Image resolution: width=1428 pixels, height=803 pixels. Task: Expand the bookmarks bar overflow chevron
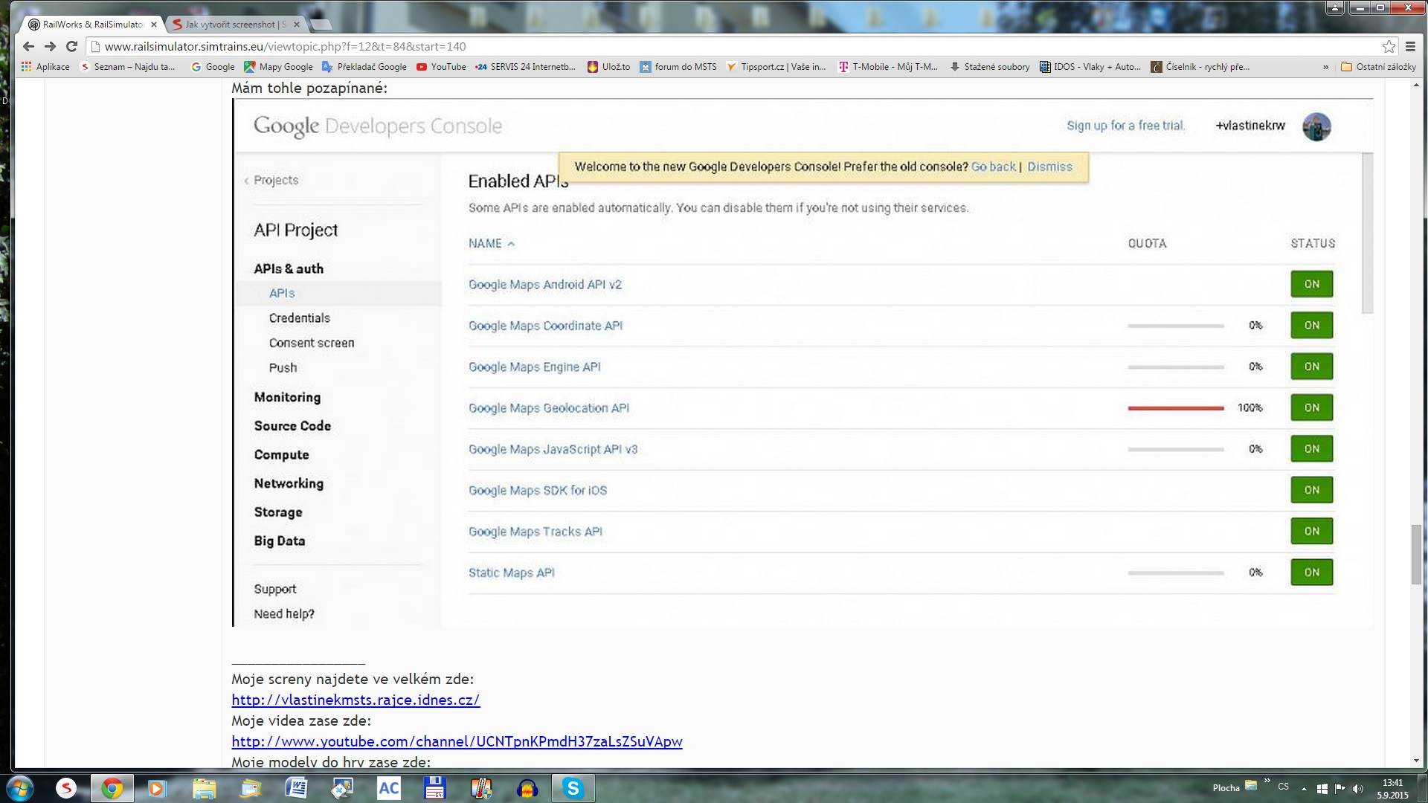coord(1325,67)
